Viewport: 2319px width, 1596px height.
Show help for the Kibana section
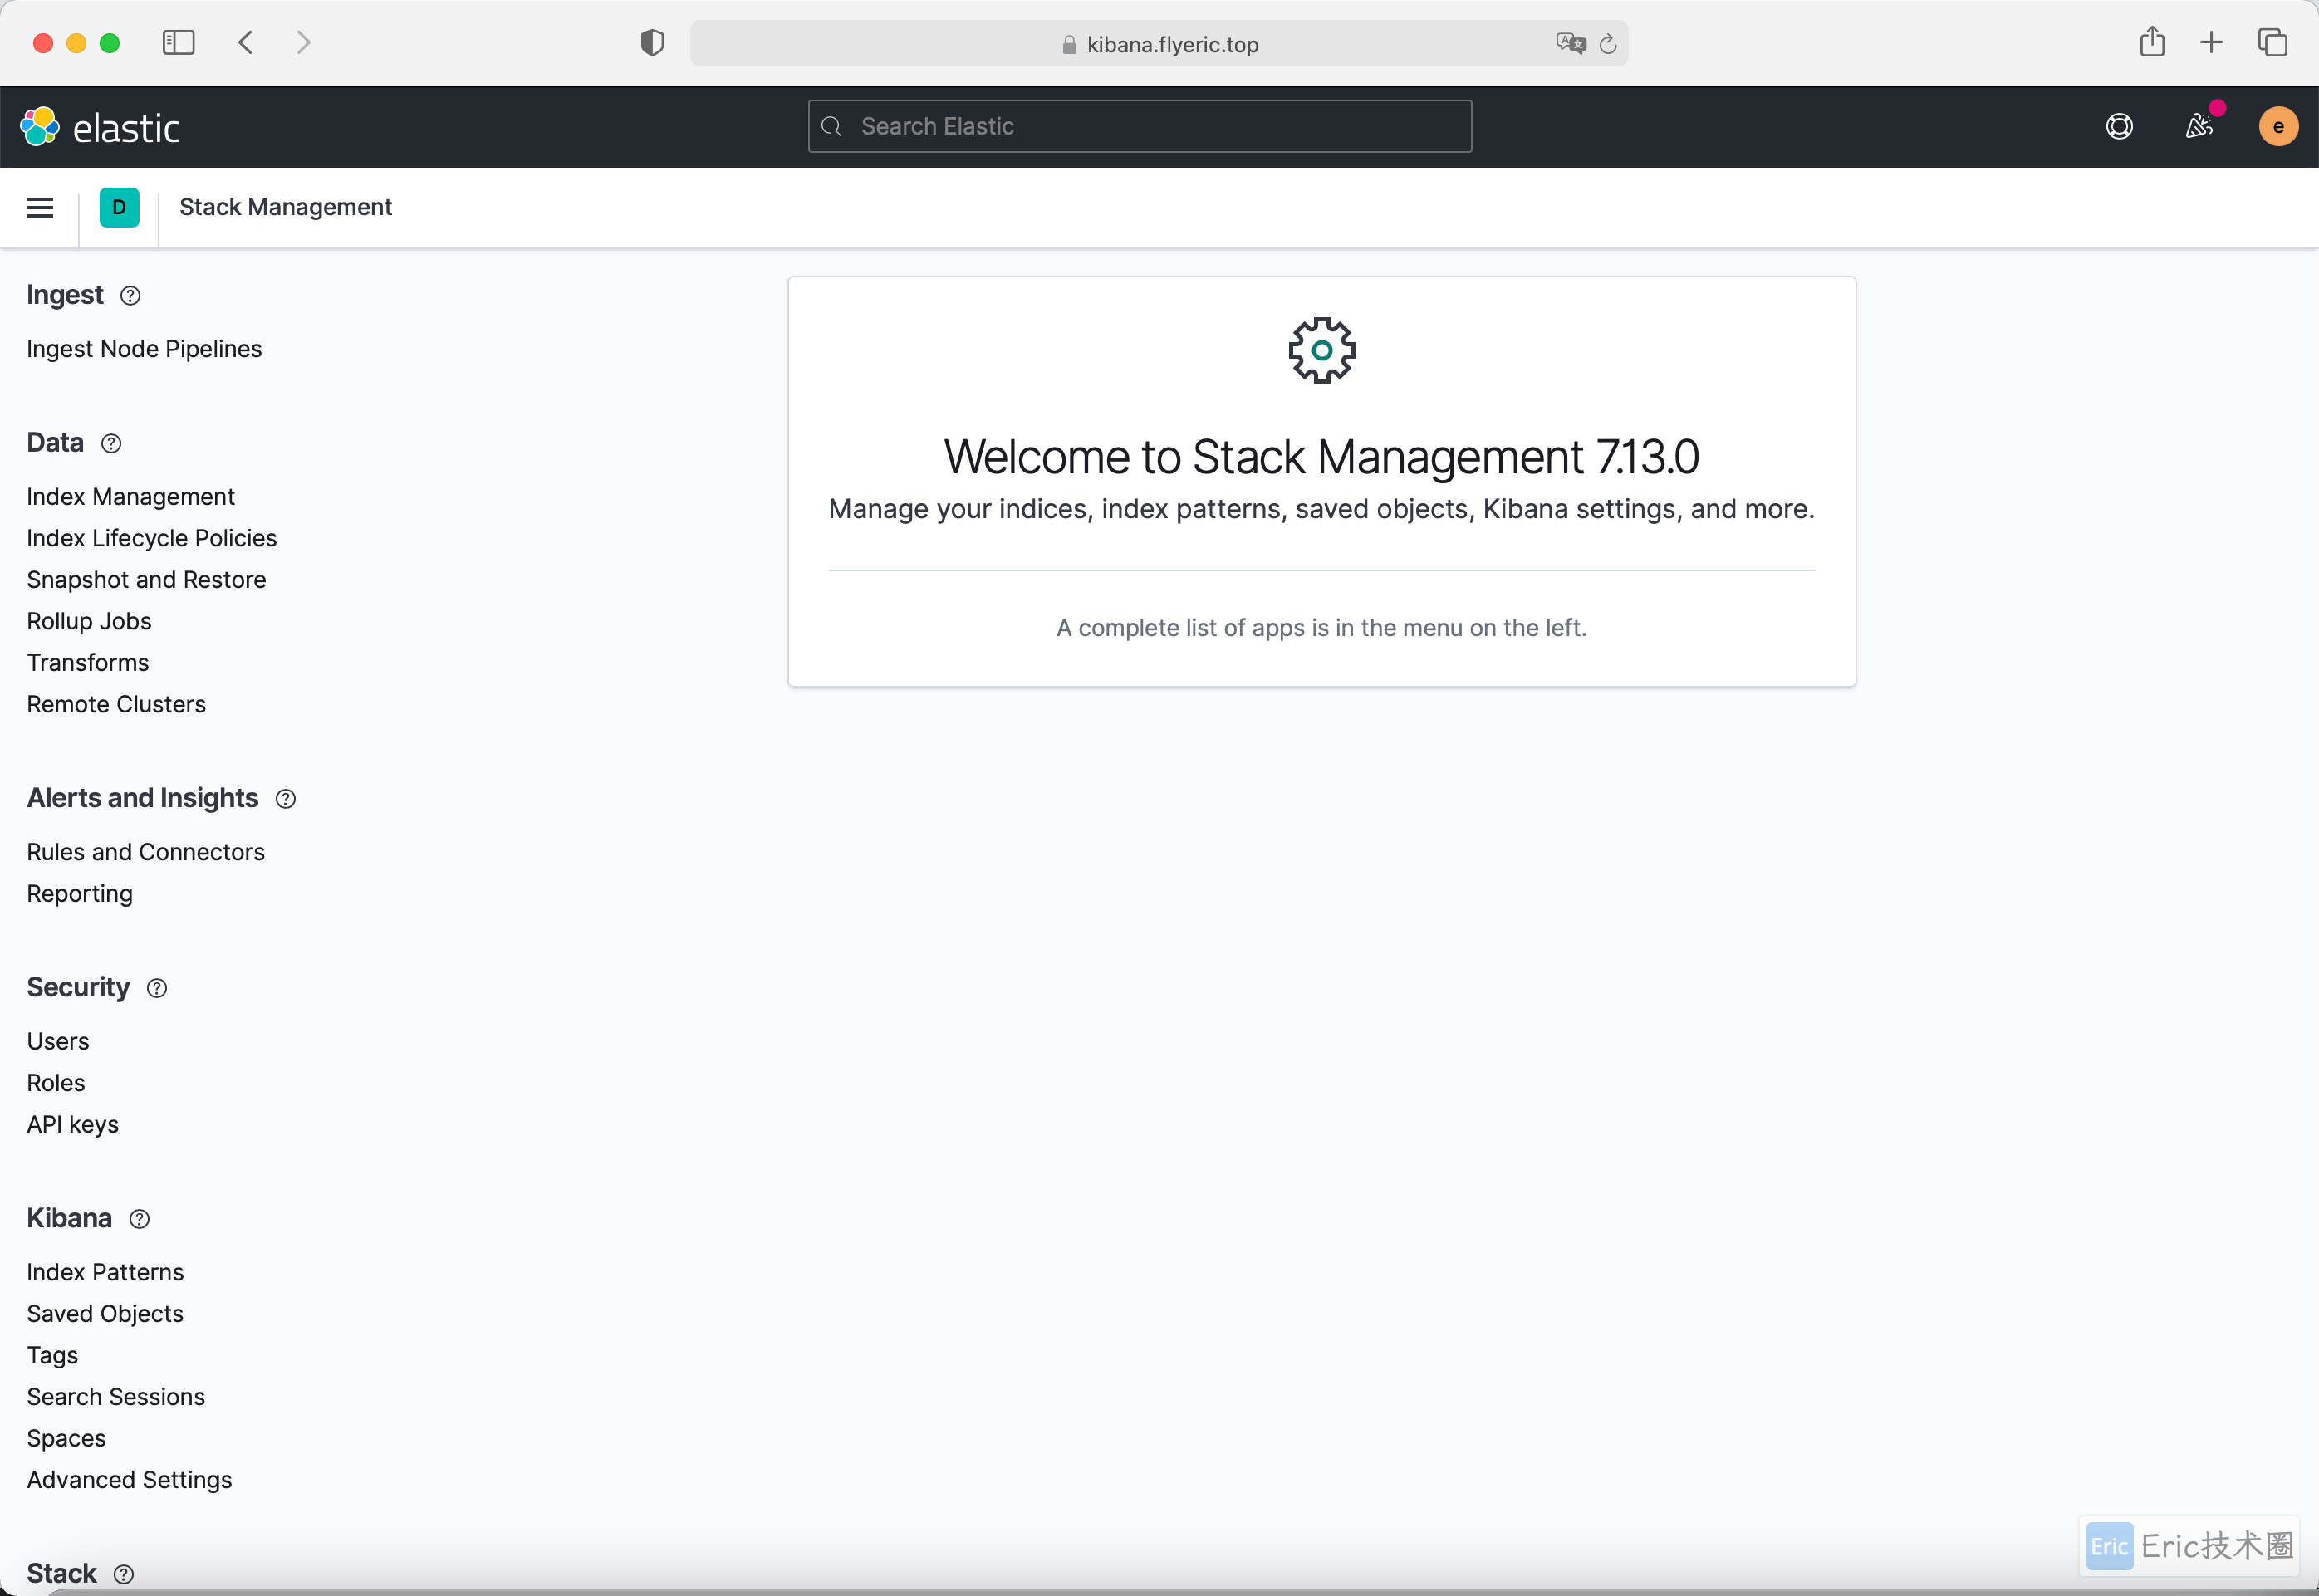click(139, 1219)
